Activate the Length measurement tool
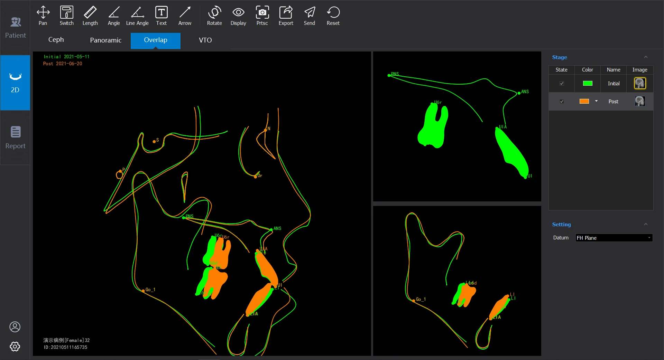The height and width of the screenshot is (360, 664). point(90,16)
